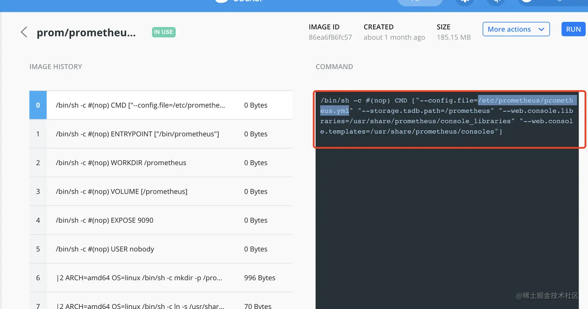This screenshot has width=588, height=309.
Task: Click the IN USE status badge
Action: (164, 32)
